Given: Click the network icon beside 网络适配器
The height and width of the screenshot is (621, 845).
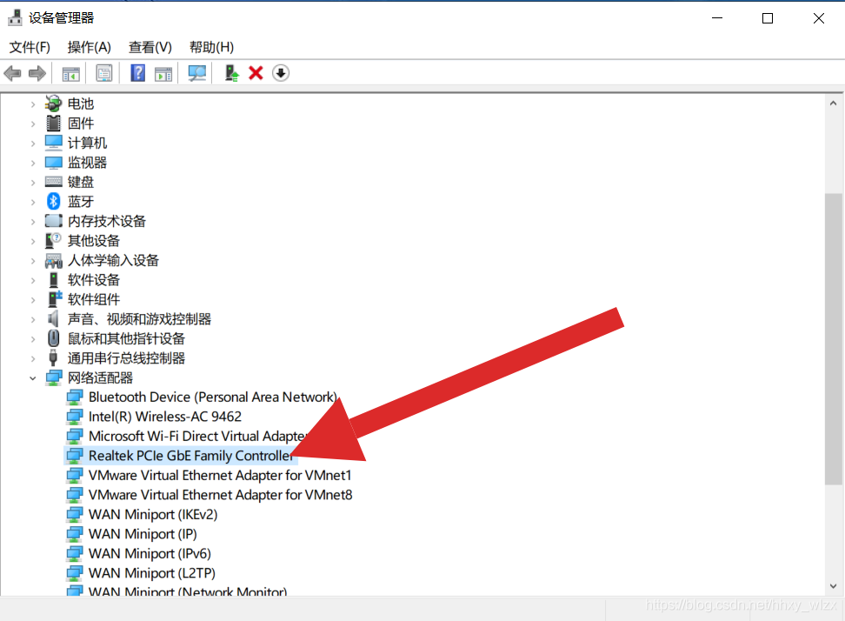Looking at the screenshot, I should 53,377.
